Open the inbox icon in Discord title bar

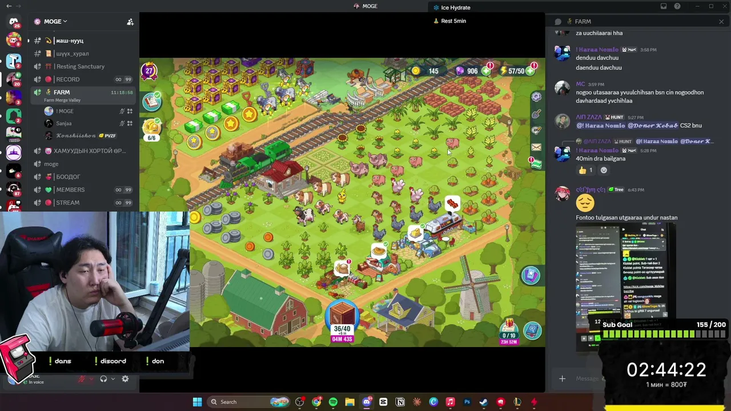pyautogui.click(x=664, y=6)
